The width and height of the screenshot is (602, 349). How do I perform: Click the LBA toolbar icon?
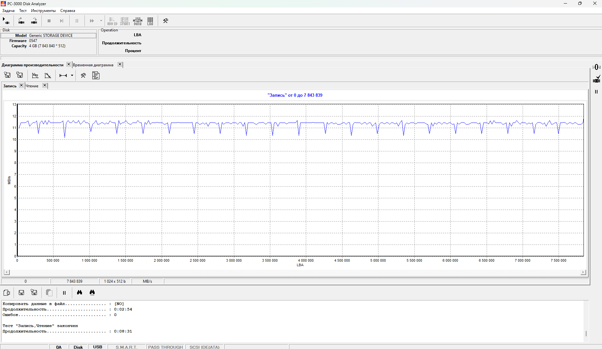[150, 21]
